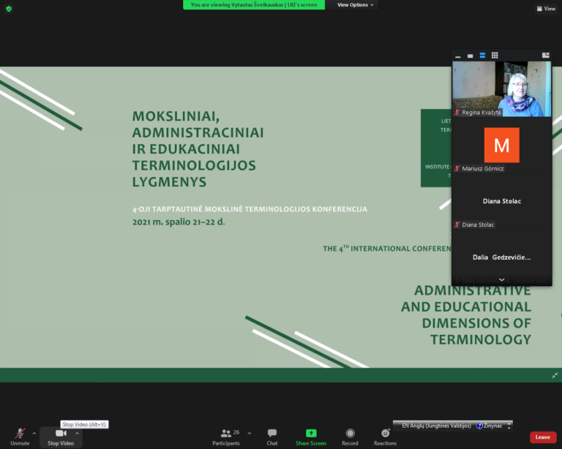Unmute the microphone
Screen dimensions: 562x449
[20, 434]
